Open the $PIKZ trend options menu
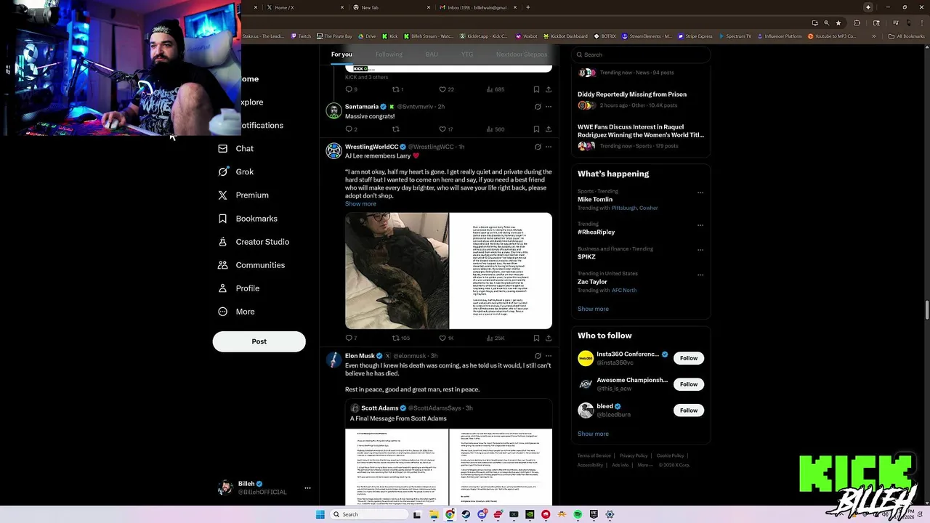Screen dimensions: 930x523 pos(700,250)
